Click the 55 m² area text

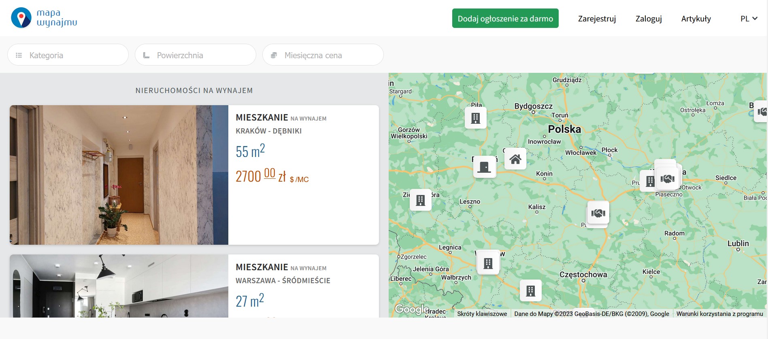click(x=250, y=150)
